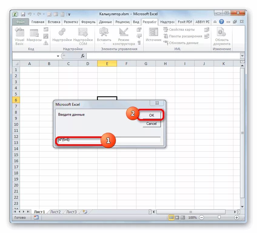Click the vertical scrollbar up arrow
Viewport: 257px width, 233px height.
pos(242,66)
